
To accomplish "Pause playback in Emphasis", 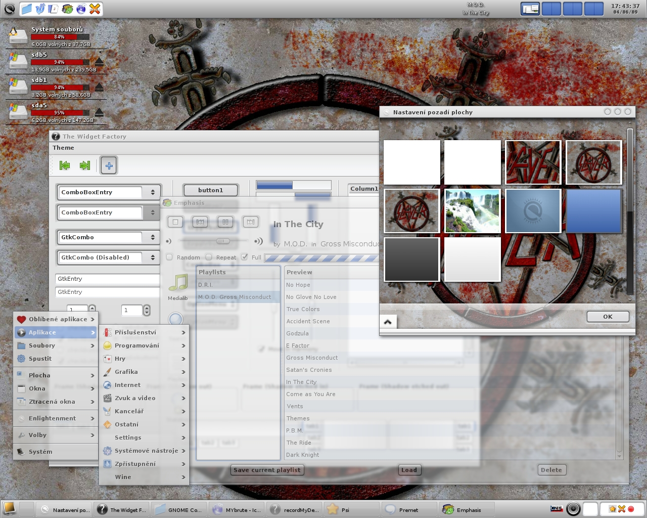I will 225,222.
